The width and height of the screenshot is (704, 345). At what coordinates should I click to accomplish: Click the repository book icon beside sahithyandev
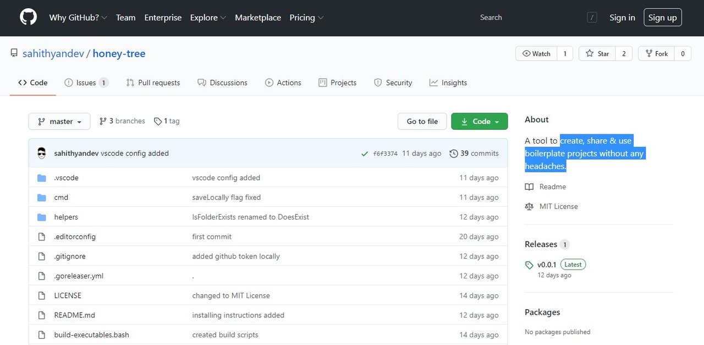(14, 53)
